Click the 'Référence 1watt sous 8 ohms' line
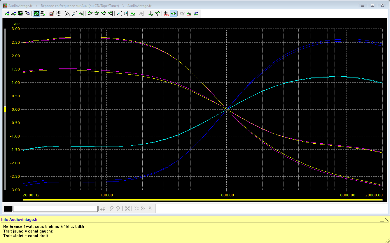Image resolution: width=390 pixels, height=243 pixels. [44, 226]
